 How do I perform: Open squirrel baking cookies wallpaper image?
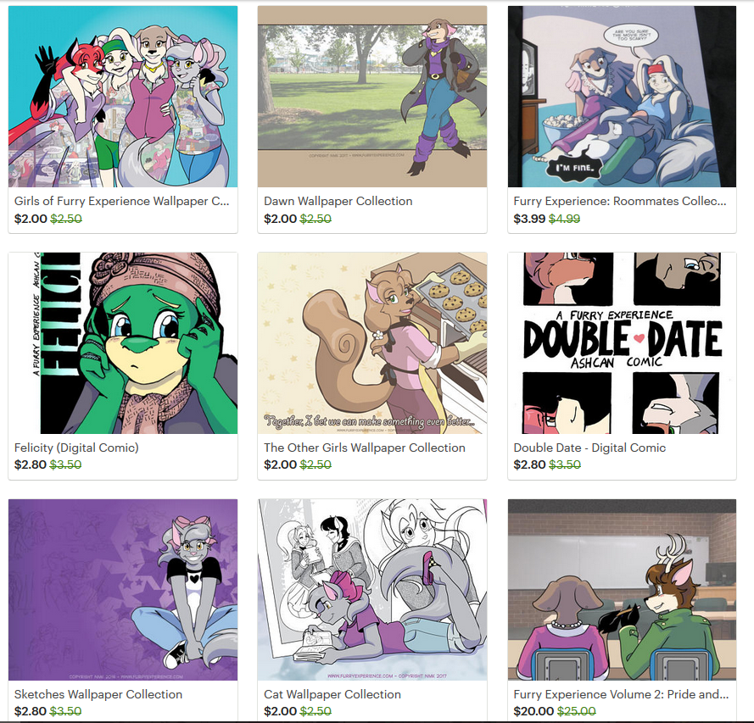pyautogui.click(x=372, y=343)
